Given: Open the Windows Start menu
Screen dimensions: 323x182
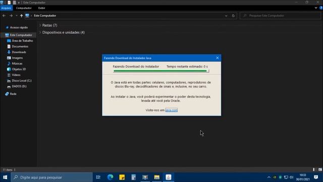Looking at the screenshot, I should (5, 177).
